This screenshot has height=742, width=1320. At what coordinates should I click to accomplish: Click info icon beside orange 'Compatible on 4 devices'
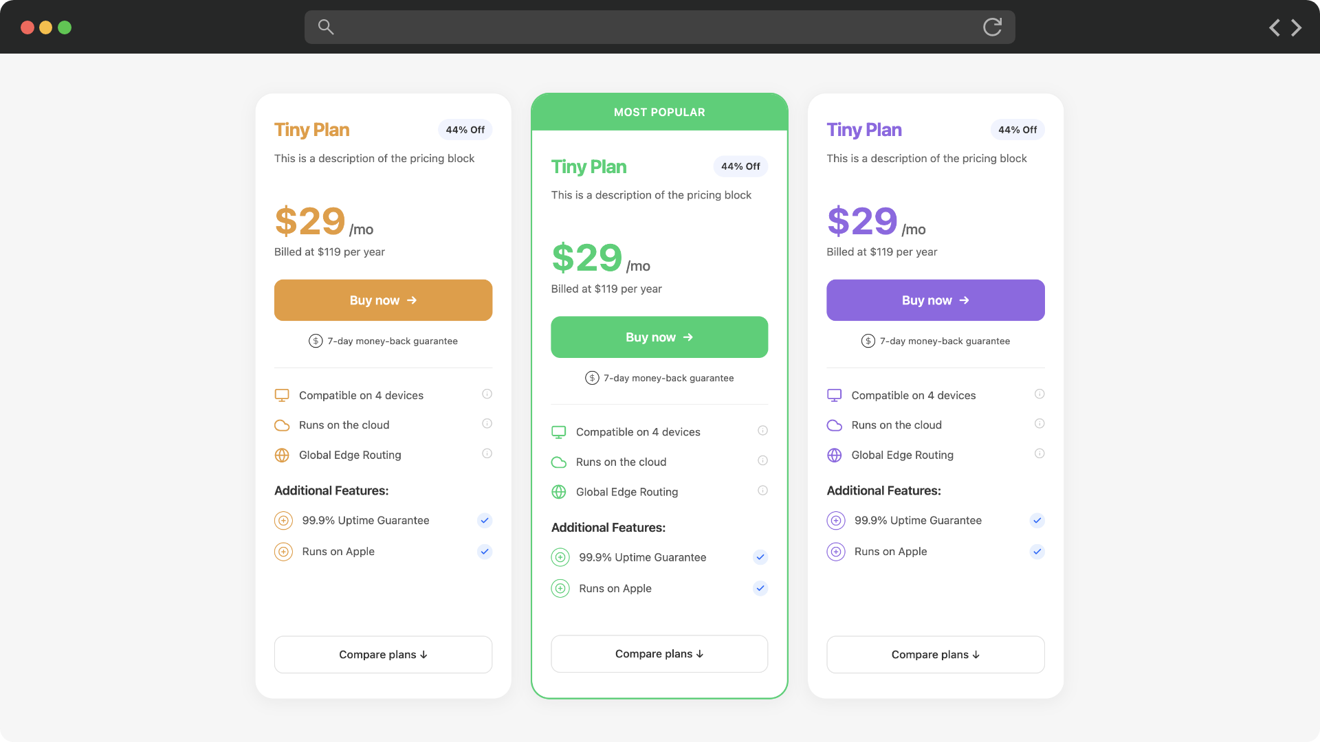click(x=487, y=394)
